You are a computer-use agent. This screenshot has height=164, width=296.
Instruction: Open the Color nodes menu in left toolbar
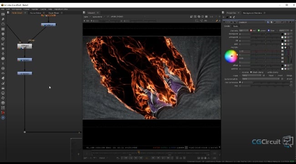[3, 34]
